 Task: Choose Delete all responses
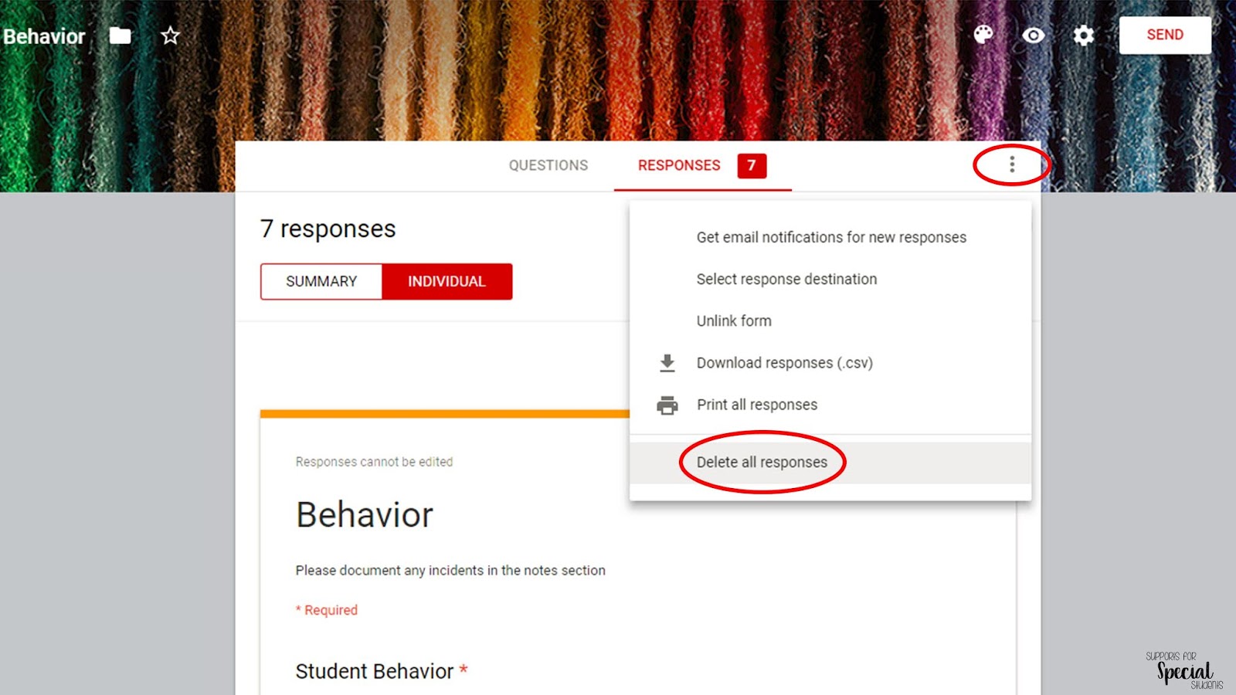(x=762, y=461)
